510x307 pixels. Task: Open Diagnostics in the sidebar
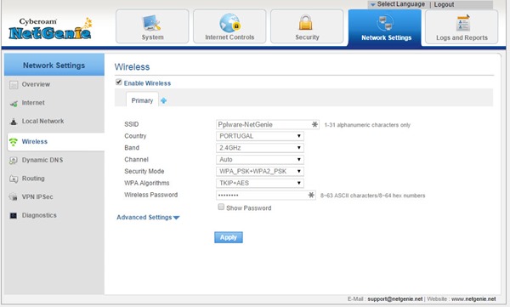tap(39, 215)
